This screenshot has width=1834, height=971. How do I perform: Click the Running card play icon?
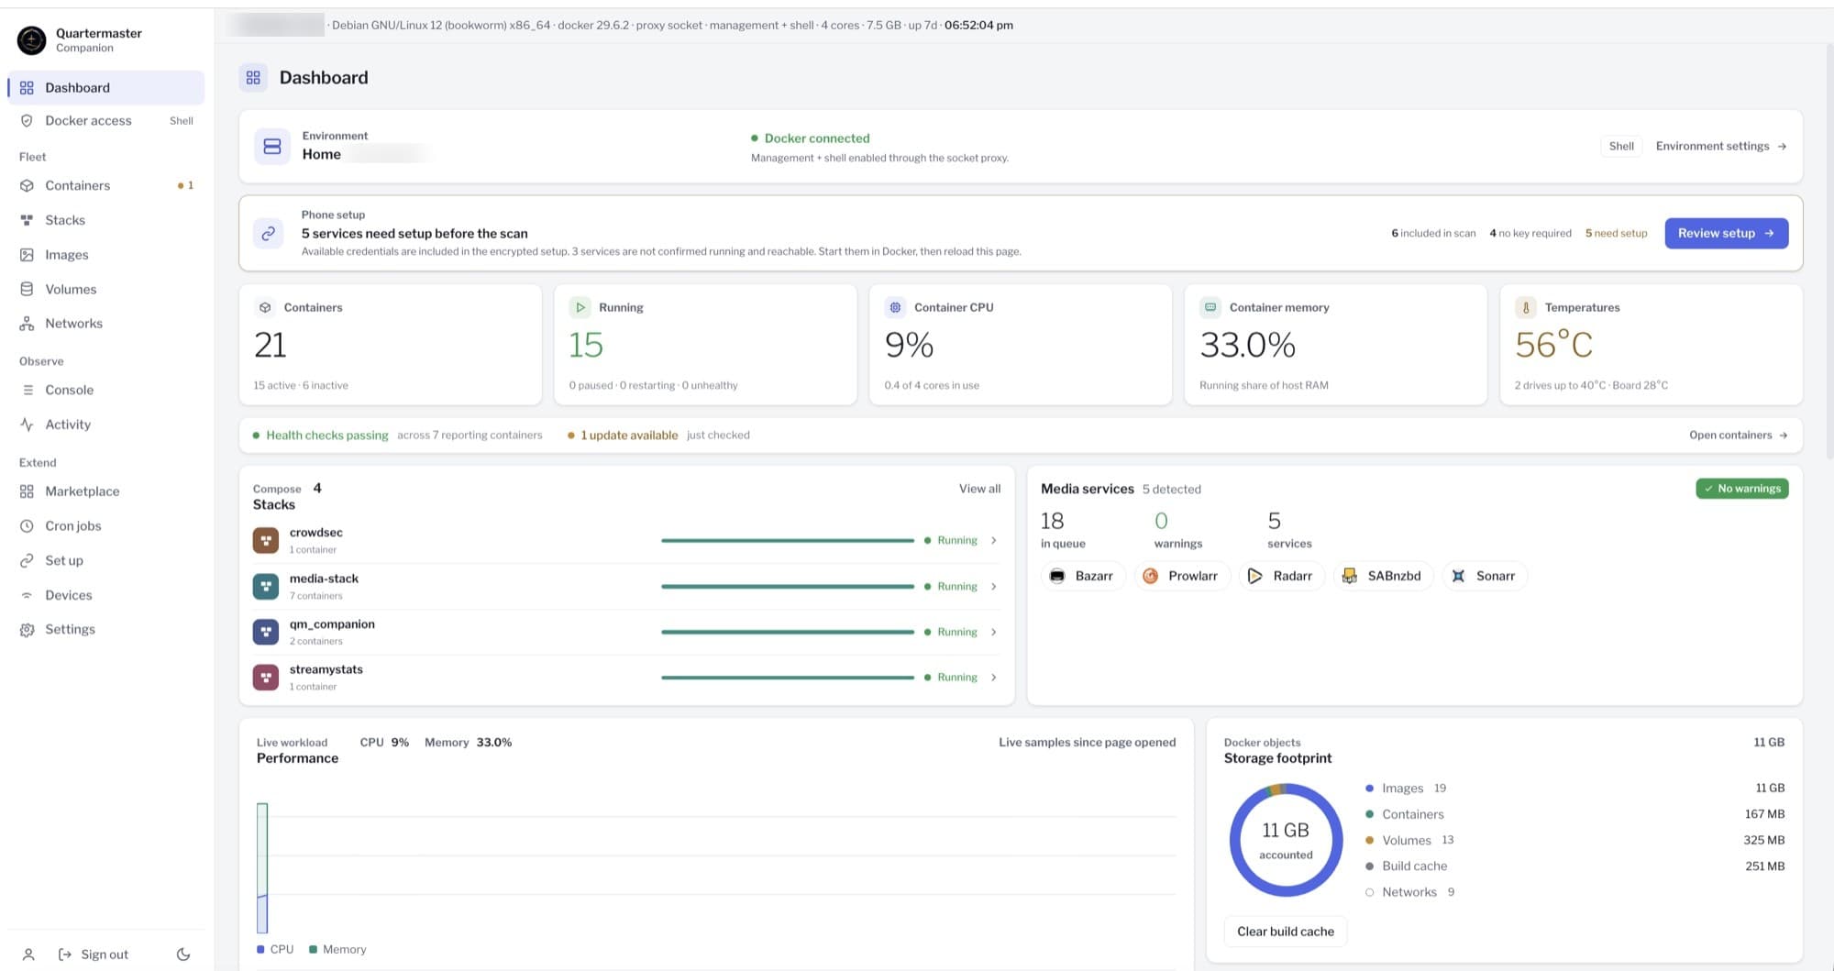[x=580, y=307]
